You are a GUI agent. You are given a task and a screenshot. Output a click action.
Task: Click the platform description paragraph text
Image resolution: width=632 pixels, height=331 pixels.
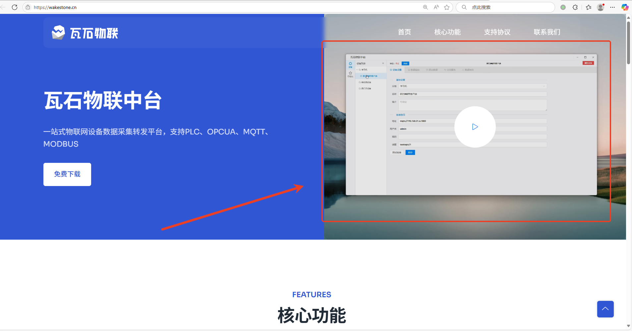click(x=157, y=138)
